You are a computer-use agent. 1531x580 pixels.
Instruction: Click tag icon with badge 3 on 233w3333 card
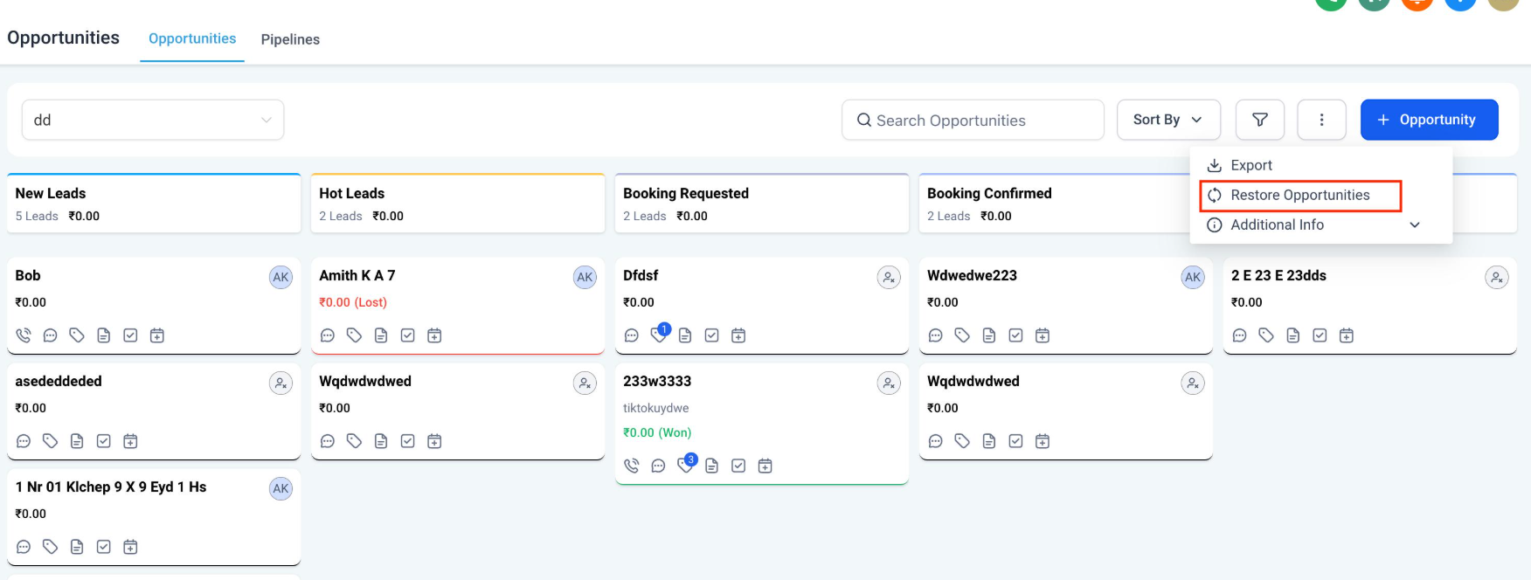pos(687,464)
